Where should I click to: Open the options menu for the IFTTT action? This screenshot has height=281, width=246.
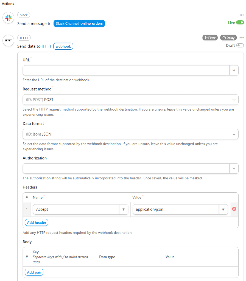(x=241, y=38)
